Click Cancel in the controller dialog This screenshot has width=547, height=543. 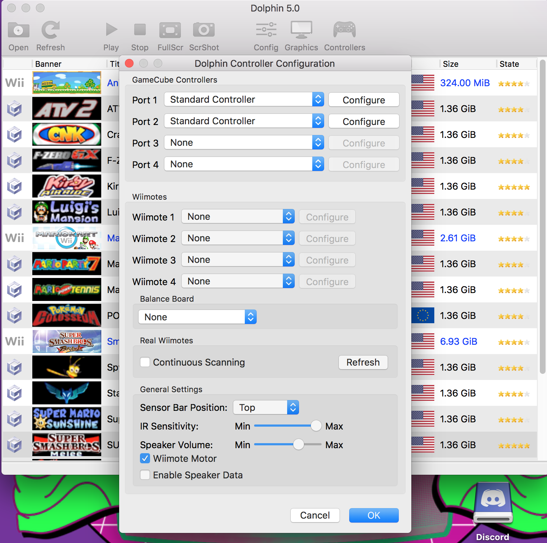point(315,515)
